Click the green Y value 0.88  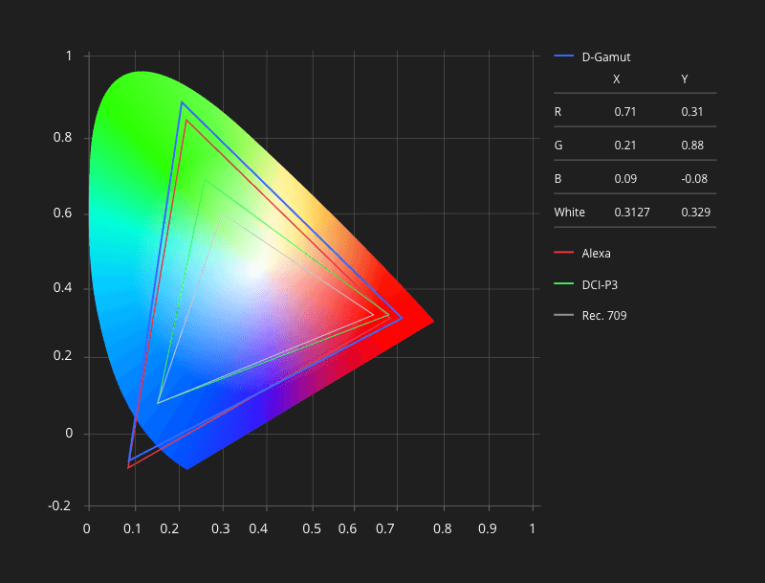(x=692, y=146)
